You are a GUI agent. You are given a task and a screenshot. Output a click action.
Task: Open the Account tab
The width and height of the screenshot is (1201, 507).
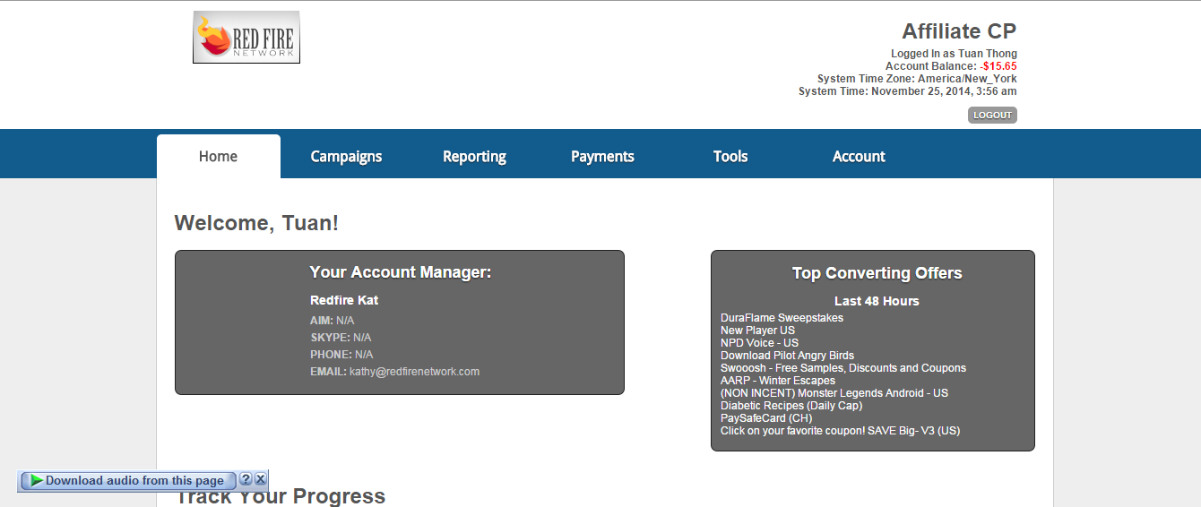pos(859,156)
